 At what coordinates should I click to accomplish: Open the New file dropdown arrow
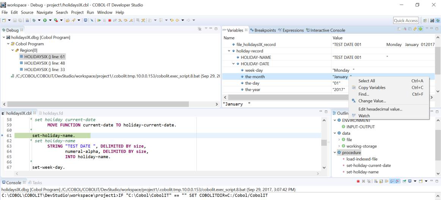[x=9, y=20]
